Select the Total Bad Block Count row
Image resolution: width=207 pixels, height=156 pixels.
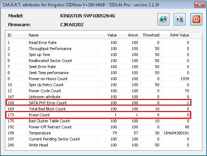coord(98,109)
